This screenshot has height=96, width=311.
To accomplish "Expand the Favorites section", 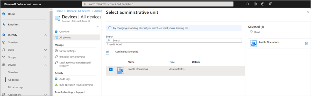I will coord(45,24).
